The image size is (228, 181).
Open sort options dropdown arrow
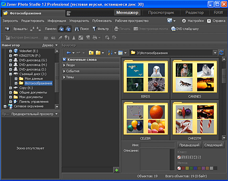pos(115,53)
